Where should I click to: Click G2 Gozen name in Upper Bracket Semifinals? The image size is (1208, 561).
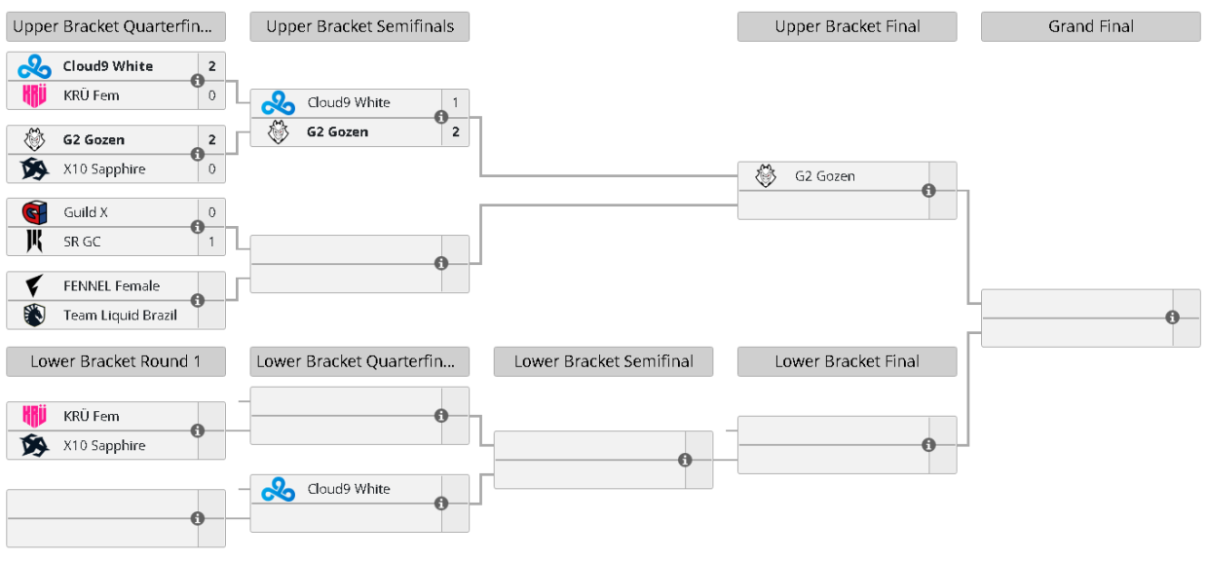(x=337, y=131)
